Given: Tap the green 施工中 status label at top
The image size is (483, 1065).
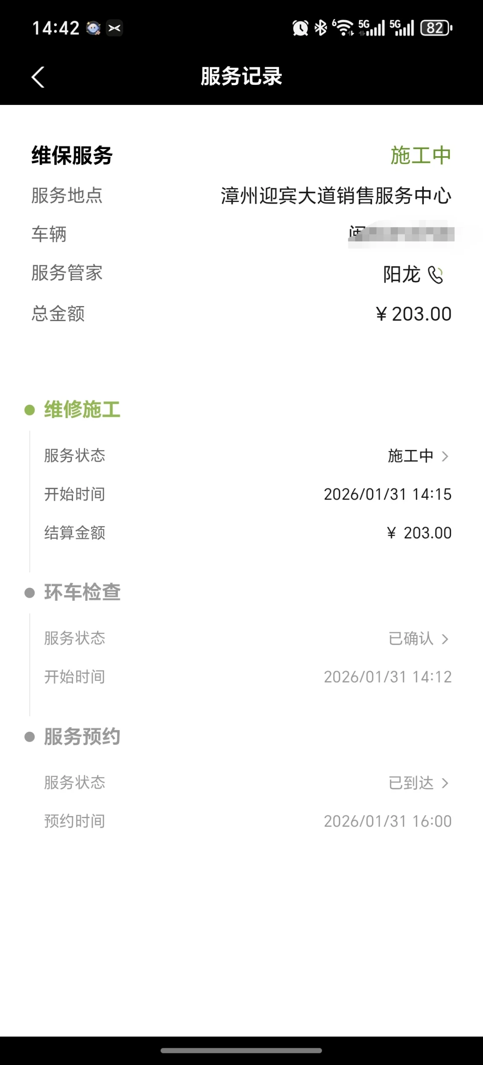Looking at the screenshot, I should pyautogui.click(x=420, y=156).
